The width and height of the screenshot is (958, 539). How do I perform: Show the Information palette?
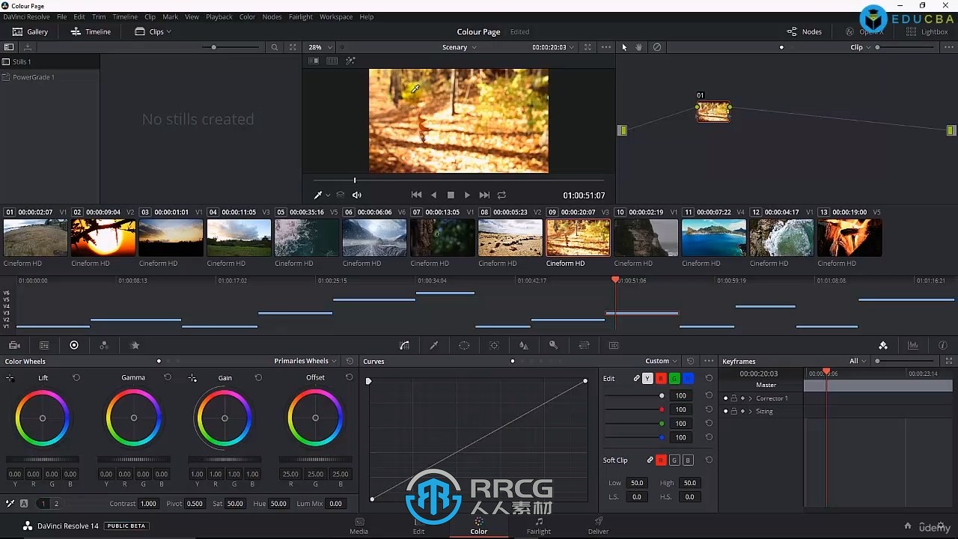pyautogui.click(x=942, y=345)
